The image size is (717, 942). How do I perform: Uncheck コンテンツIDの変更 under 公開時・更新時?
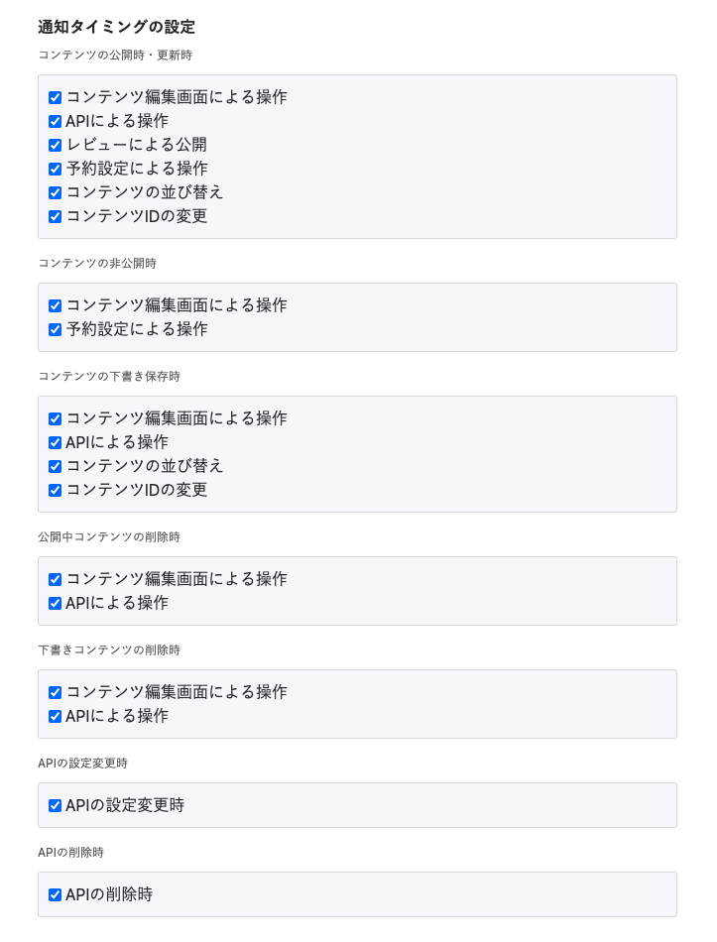pos(56,217)
